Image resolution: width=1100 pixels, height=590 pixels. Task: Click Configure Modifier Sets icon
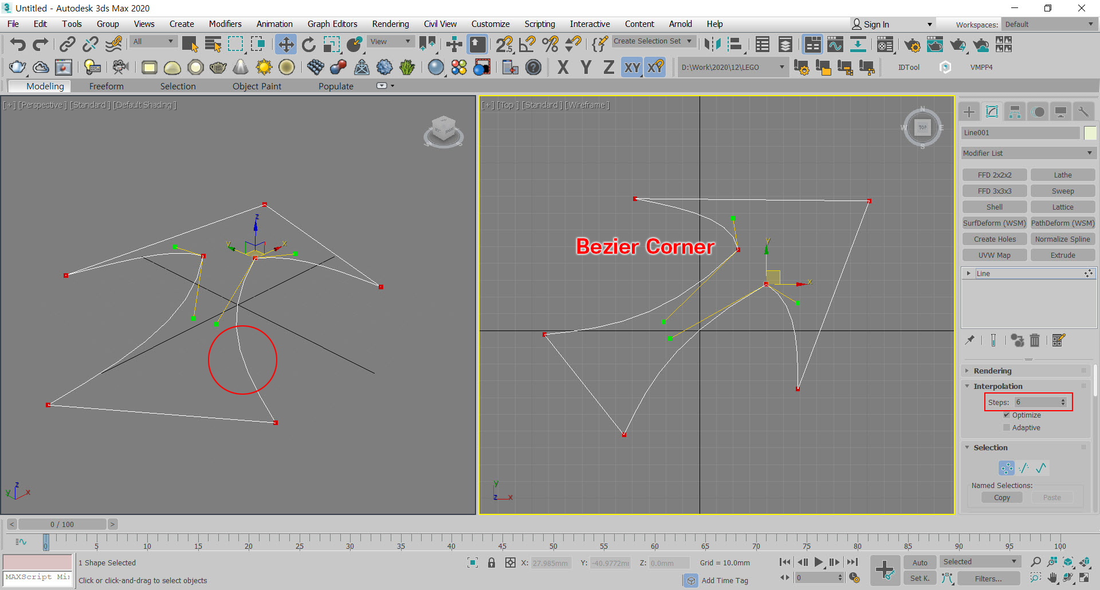(x=1058, y=340)
